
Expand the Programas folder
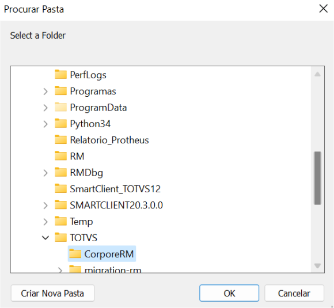[45, 92]
